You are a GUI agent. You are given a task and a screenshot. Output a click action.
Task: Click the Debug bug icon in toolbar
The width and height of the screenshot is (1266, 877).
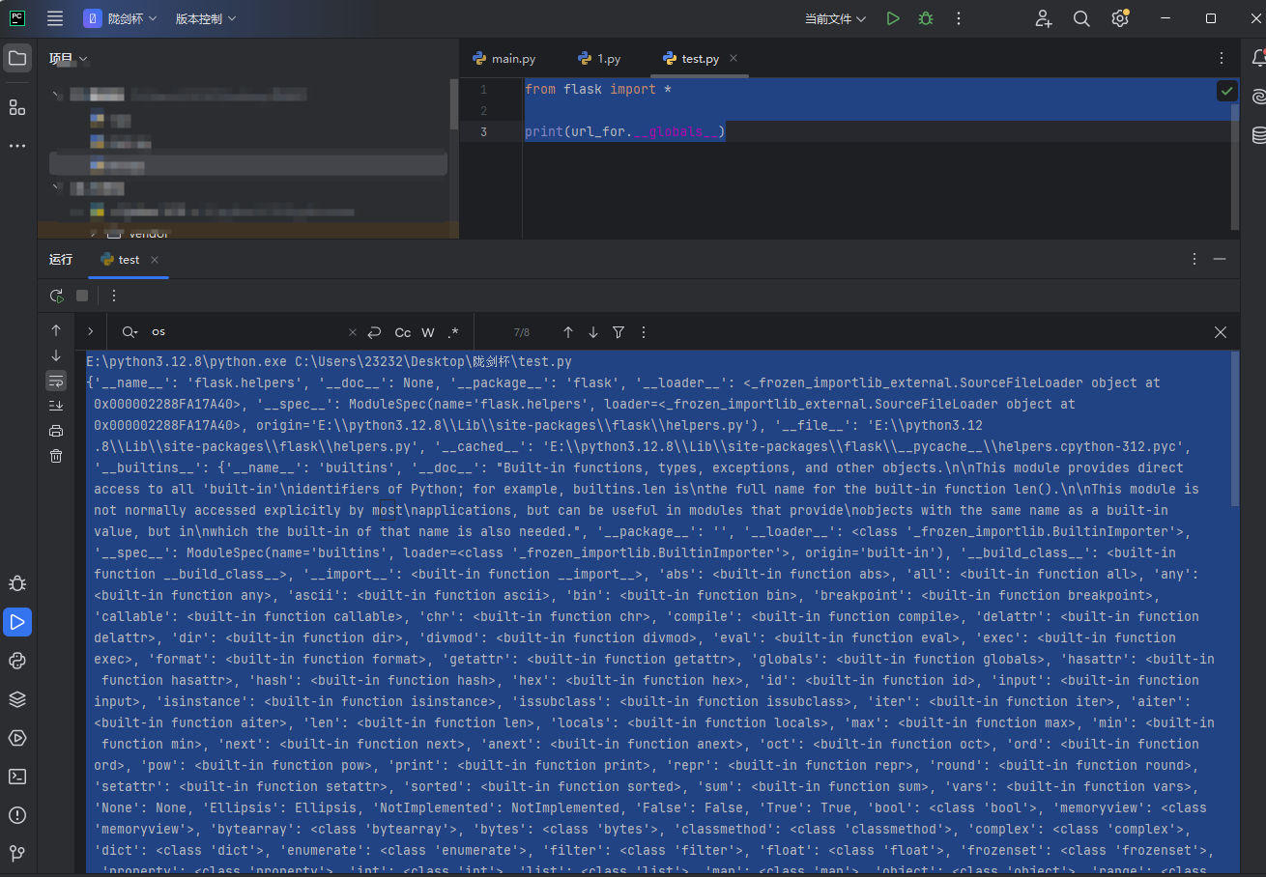pyautogui.click(x=926, y=18)
